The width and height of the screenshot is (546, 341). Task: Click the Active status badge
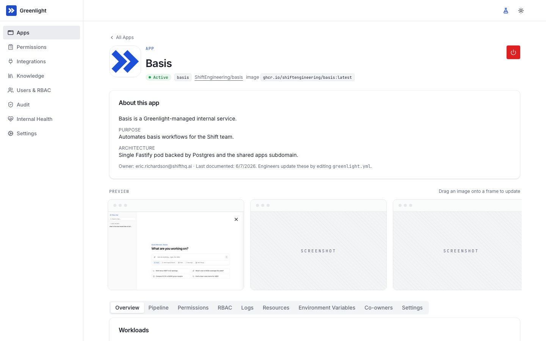click(158, 77)
